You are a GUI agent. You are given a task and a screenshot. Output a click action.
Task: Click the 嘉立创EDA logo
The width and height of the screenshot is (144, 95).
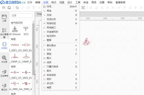coord(13,2)
